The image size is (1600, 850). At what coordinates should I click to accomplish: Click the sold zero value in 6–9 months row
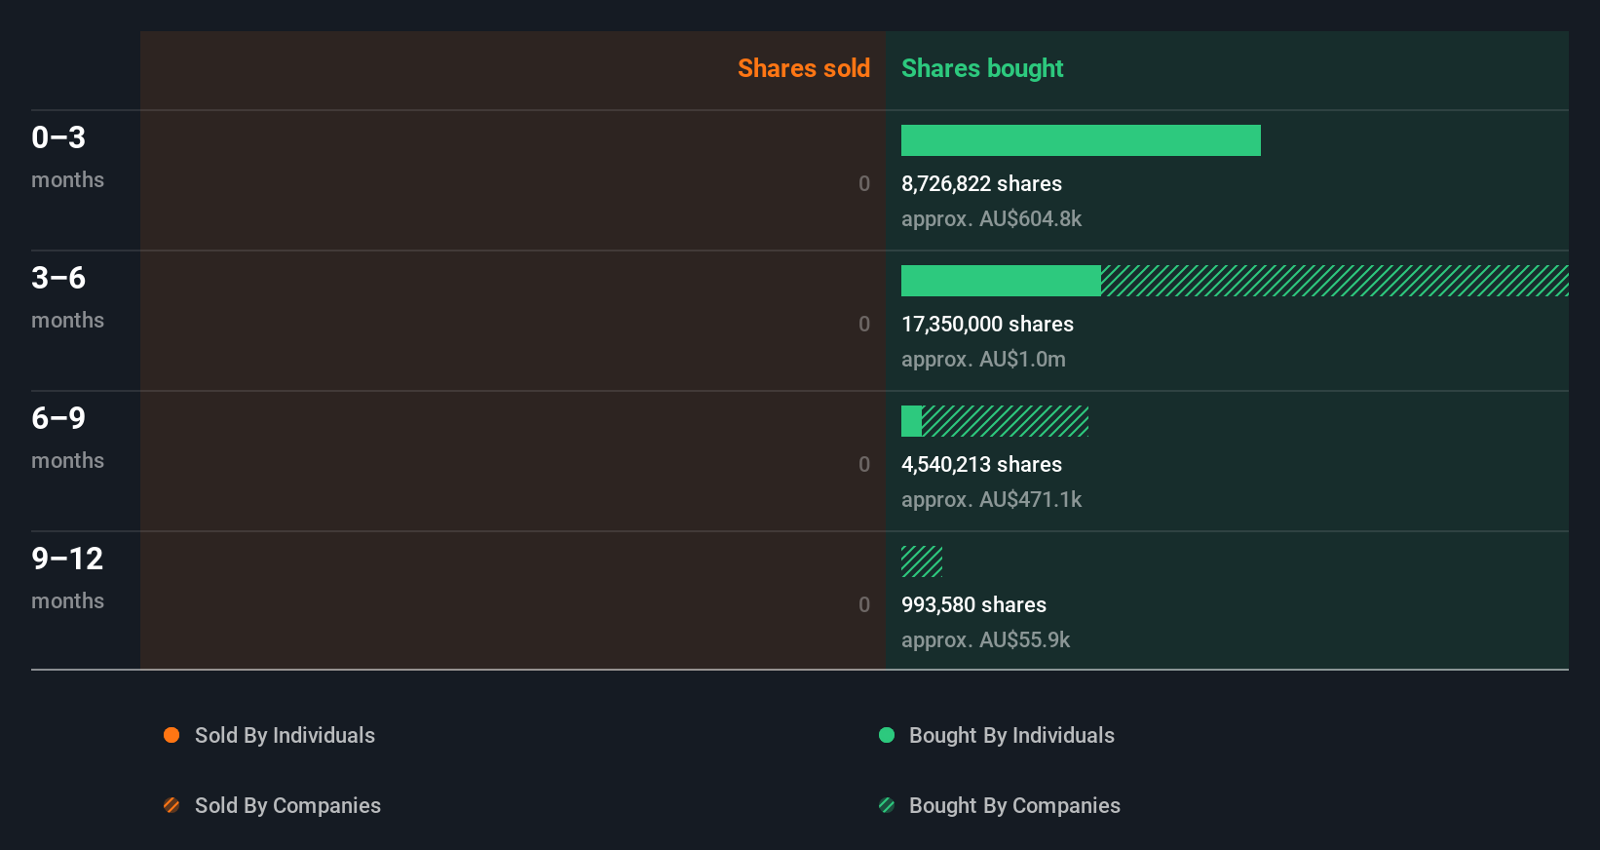coord(864,465)
